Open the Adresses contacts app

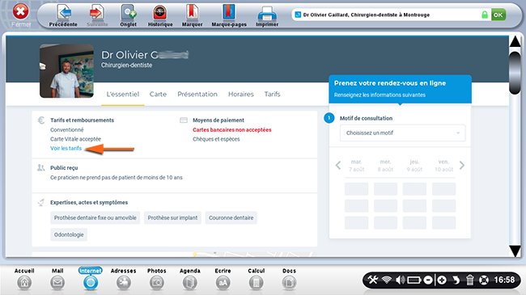[x=124, y=279]
